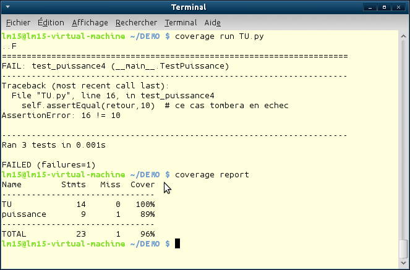The height and width of the screenshot is (270, 410).
Task: Open the Aide help menu
Action: coord(213,22)
